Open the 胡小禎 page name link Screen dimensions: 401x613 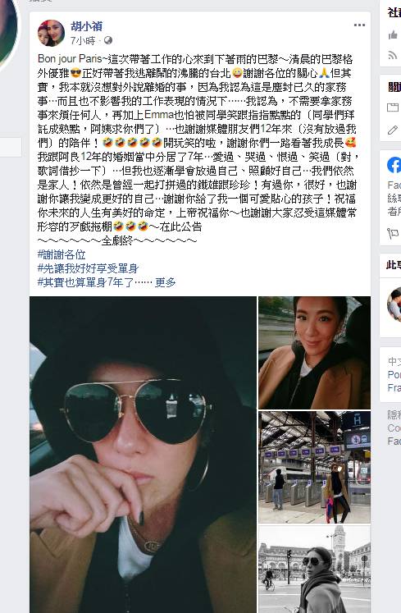click(x=86, y=26)
